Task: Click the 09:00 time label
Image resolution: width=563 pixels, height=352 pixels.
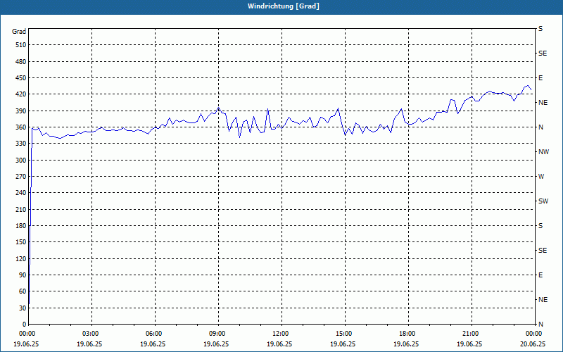Action: [x=216, y=334]
